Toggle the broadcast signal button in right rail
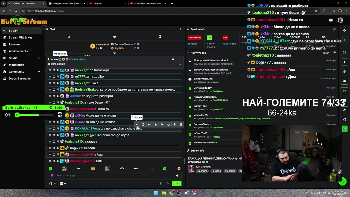This screenshot has height=197, width=350. [345, 91]
